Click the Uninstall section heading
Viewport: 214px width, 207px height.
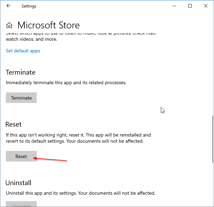[x=19, y=183]
